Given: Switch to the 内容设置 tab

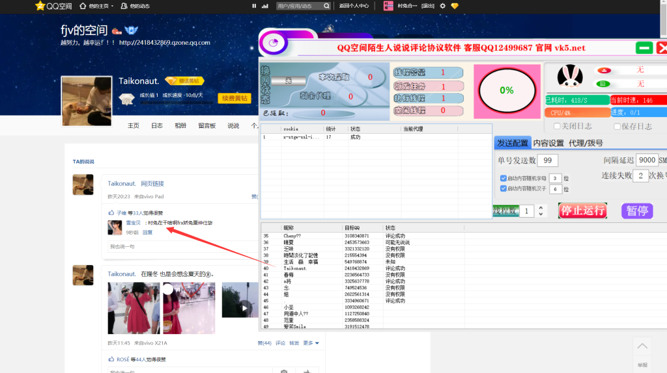Looking at the screenshot, I should [548, 143].
